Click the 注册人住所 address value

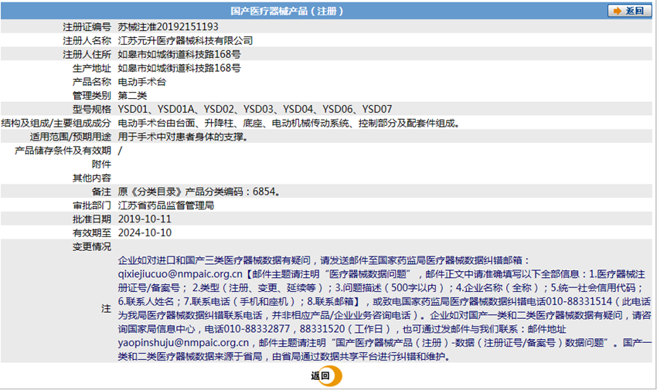[x=179, y=54]
